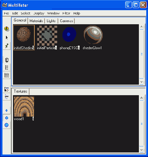Screen dimensions: 148x157
Task: Select the large swatch size sphere
Action: [x=7, y=125]
